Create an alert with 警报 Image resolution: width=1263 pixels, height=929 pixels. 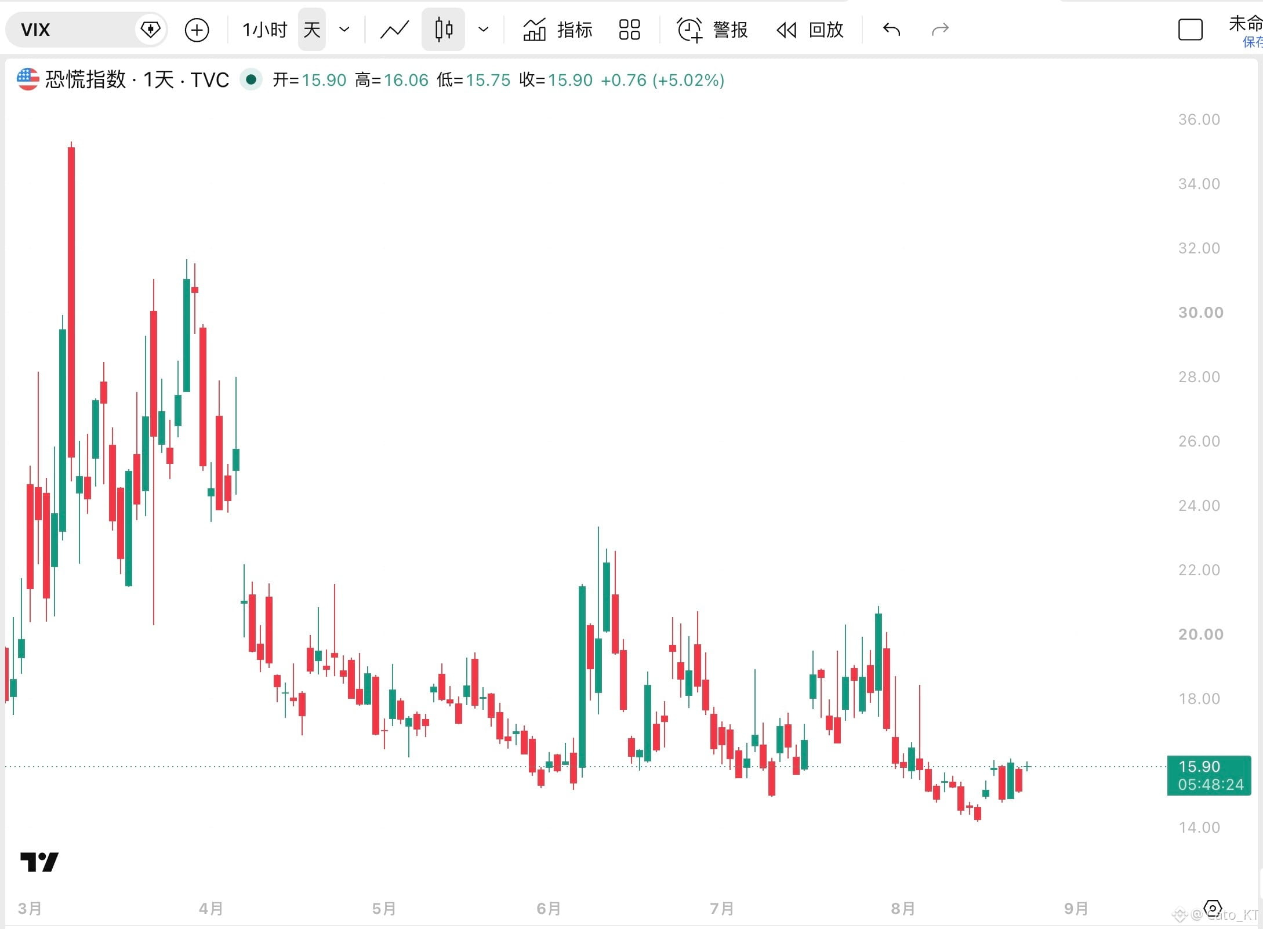712,30
